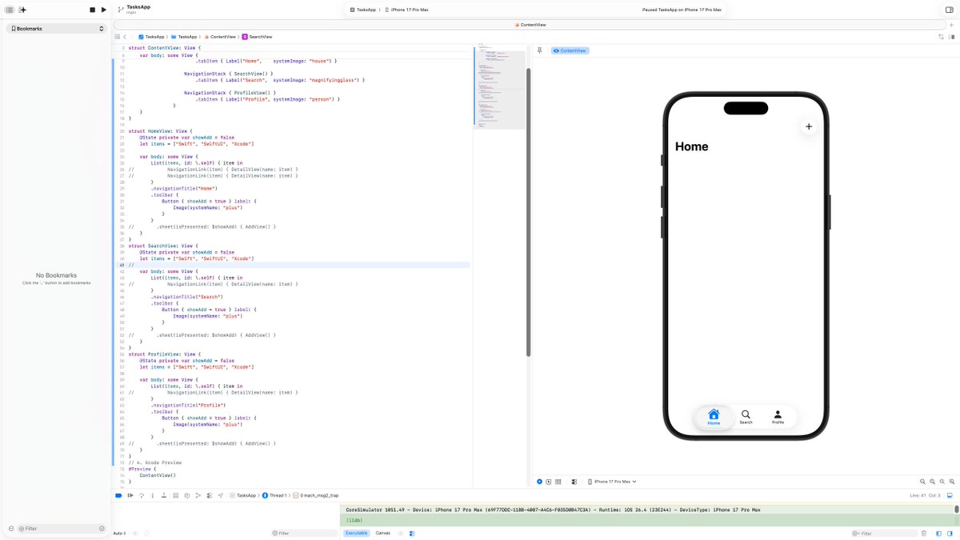Switch to Selectable preview mode
Screen dimensions: 960x540
(x=550, y=482)
